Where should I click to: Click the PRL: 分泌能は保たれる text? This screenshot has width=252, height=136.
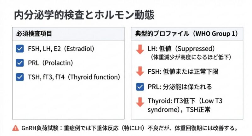tap(180, 87)
